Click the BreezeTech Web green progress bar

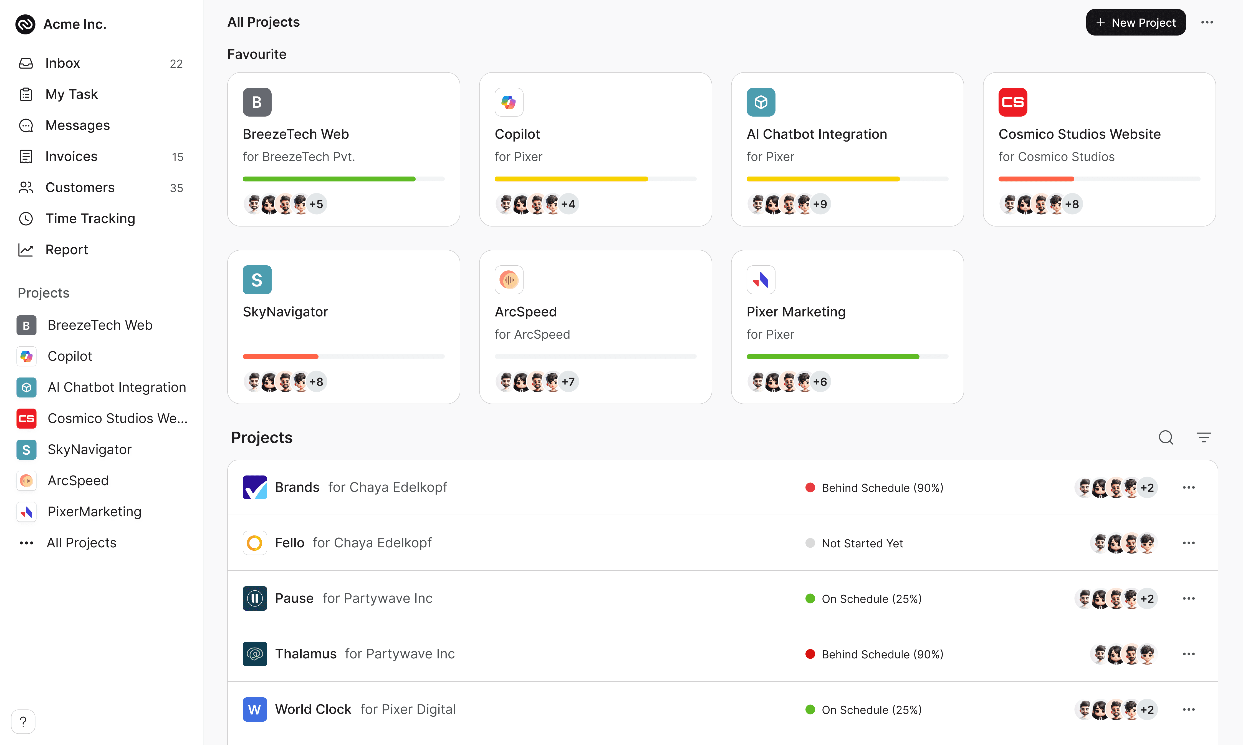pos(329,179)
